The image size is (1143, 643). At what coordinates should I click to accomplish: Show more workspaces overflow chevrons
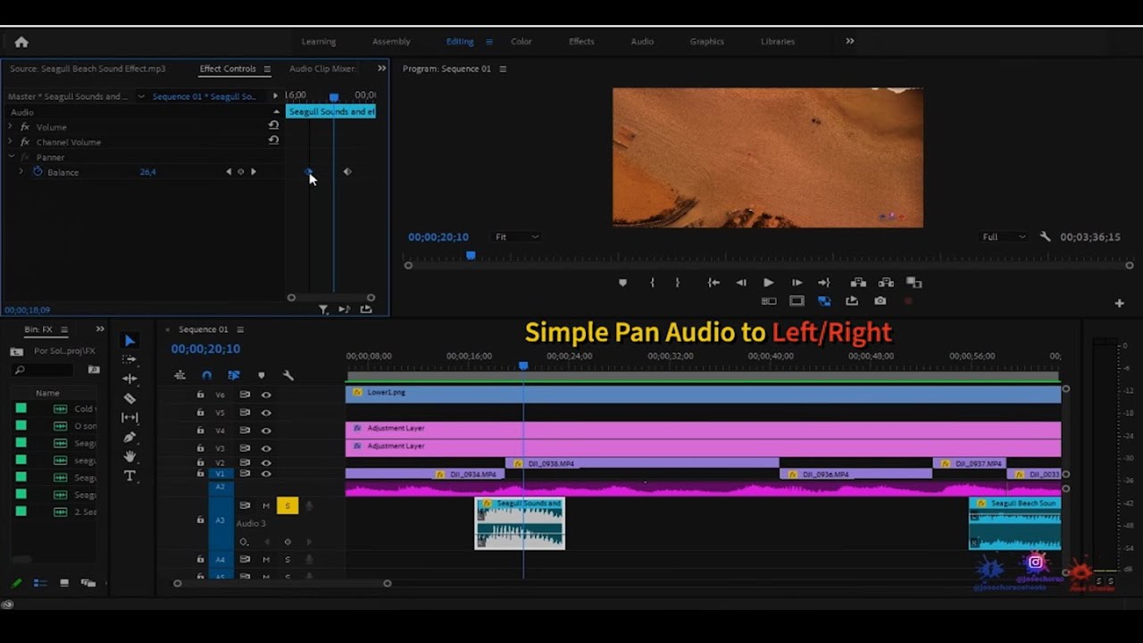(849, 41)
